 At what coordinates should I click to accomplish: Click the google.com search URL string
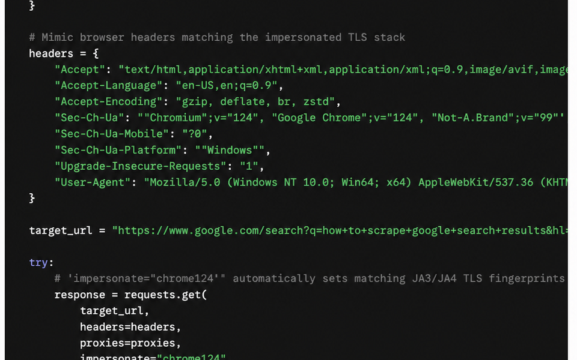point(340,230)
